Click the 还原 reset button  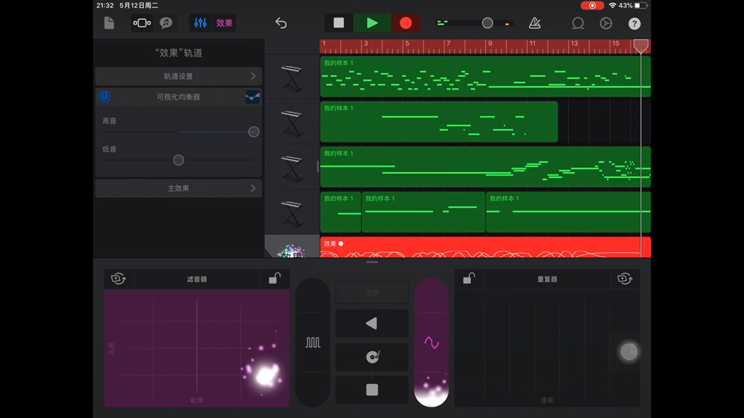(372, 292)
